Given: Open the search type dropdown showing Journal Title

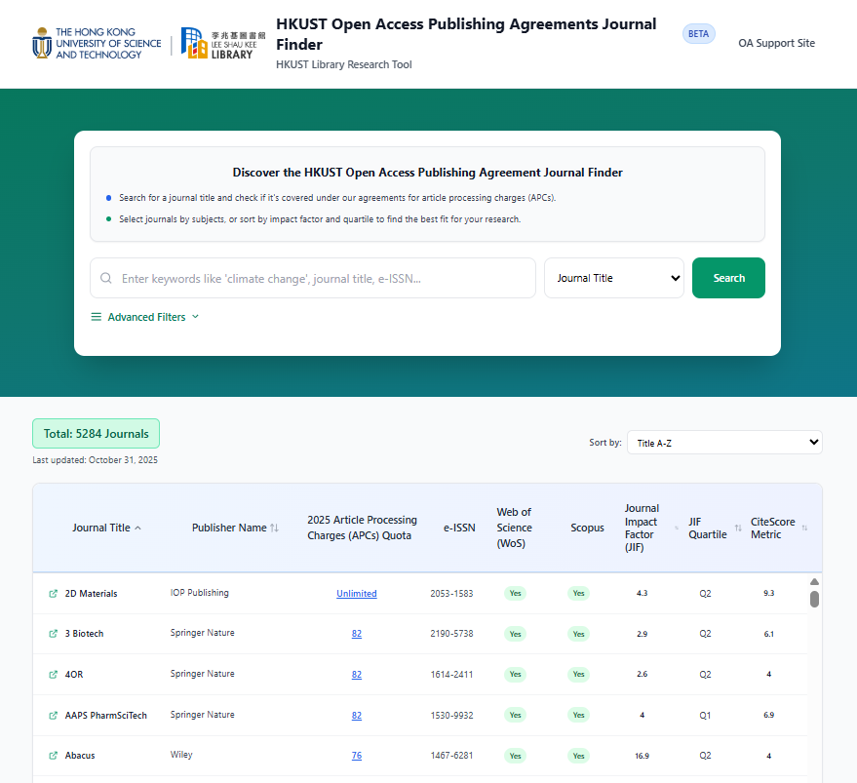Looking at the screenshot, I should (x=614, y=278).
